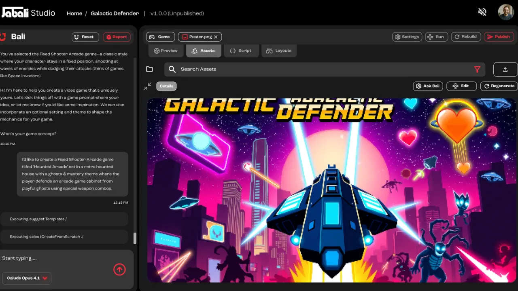Click the upload asset icon button

pyautogui.click(x=505, y=70)
